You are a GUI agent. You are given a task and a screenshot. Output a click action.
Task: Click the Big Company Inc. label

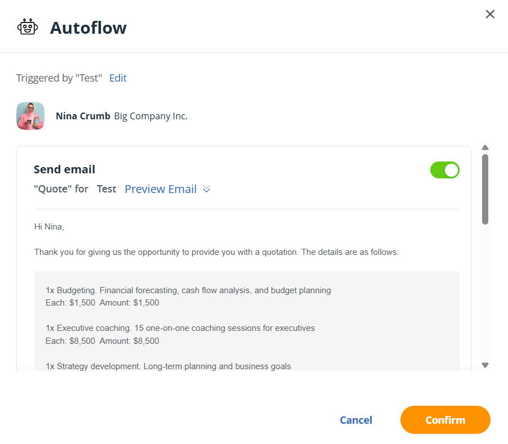150,116
